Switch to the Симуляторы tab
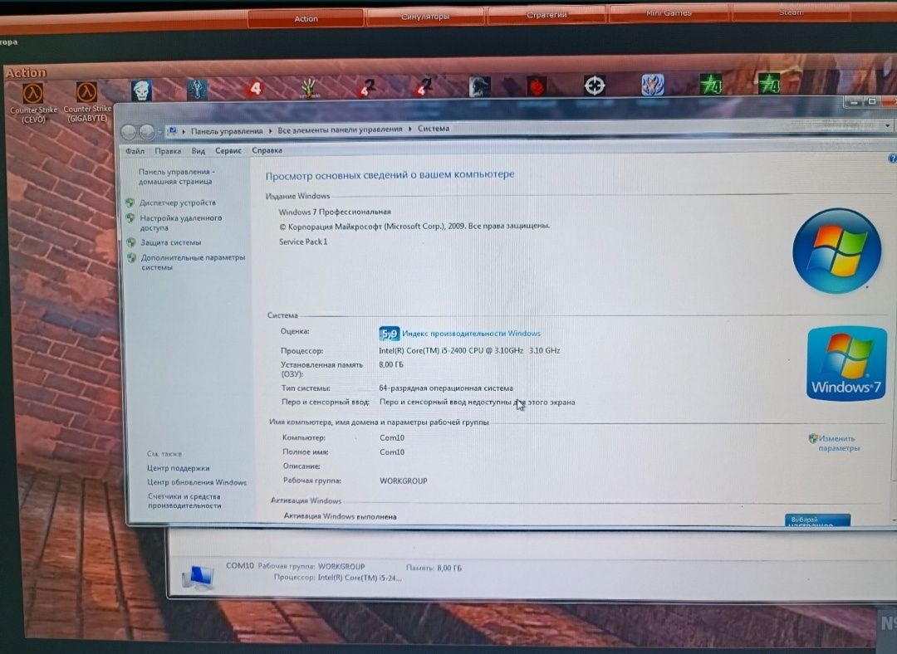 [425, 17]
